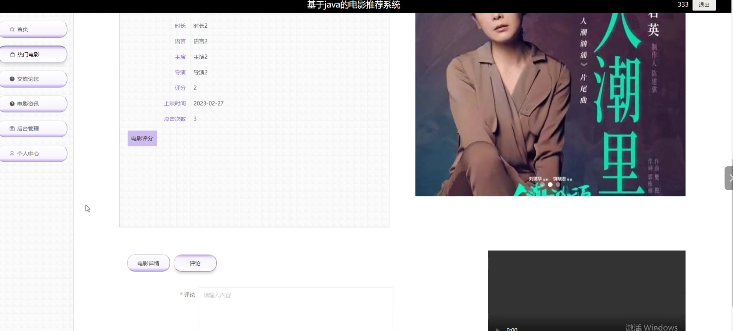Screen dimensions: 733x331
Task: Click the 主演2 value
Action: [200, 57]
